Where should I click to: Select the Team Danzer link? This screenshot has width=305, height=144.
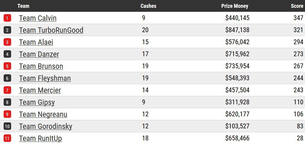tap(39, 54)
